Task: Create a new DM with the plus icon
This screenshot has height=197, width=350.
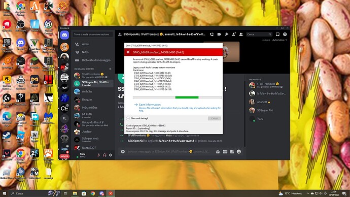Action: (x=110, y=69)
